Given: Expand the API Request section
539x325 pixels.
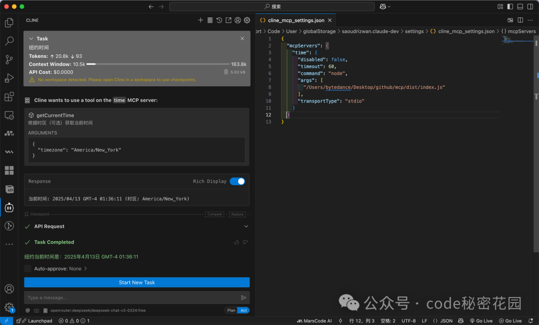Looking at the screenshot, I should (x=246, y=226).
